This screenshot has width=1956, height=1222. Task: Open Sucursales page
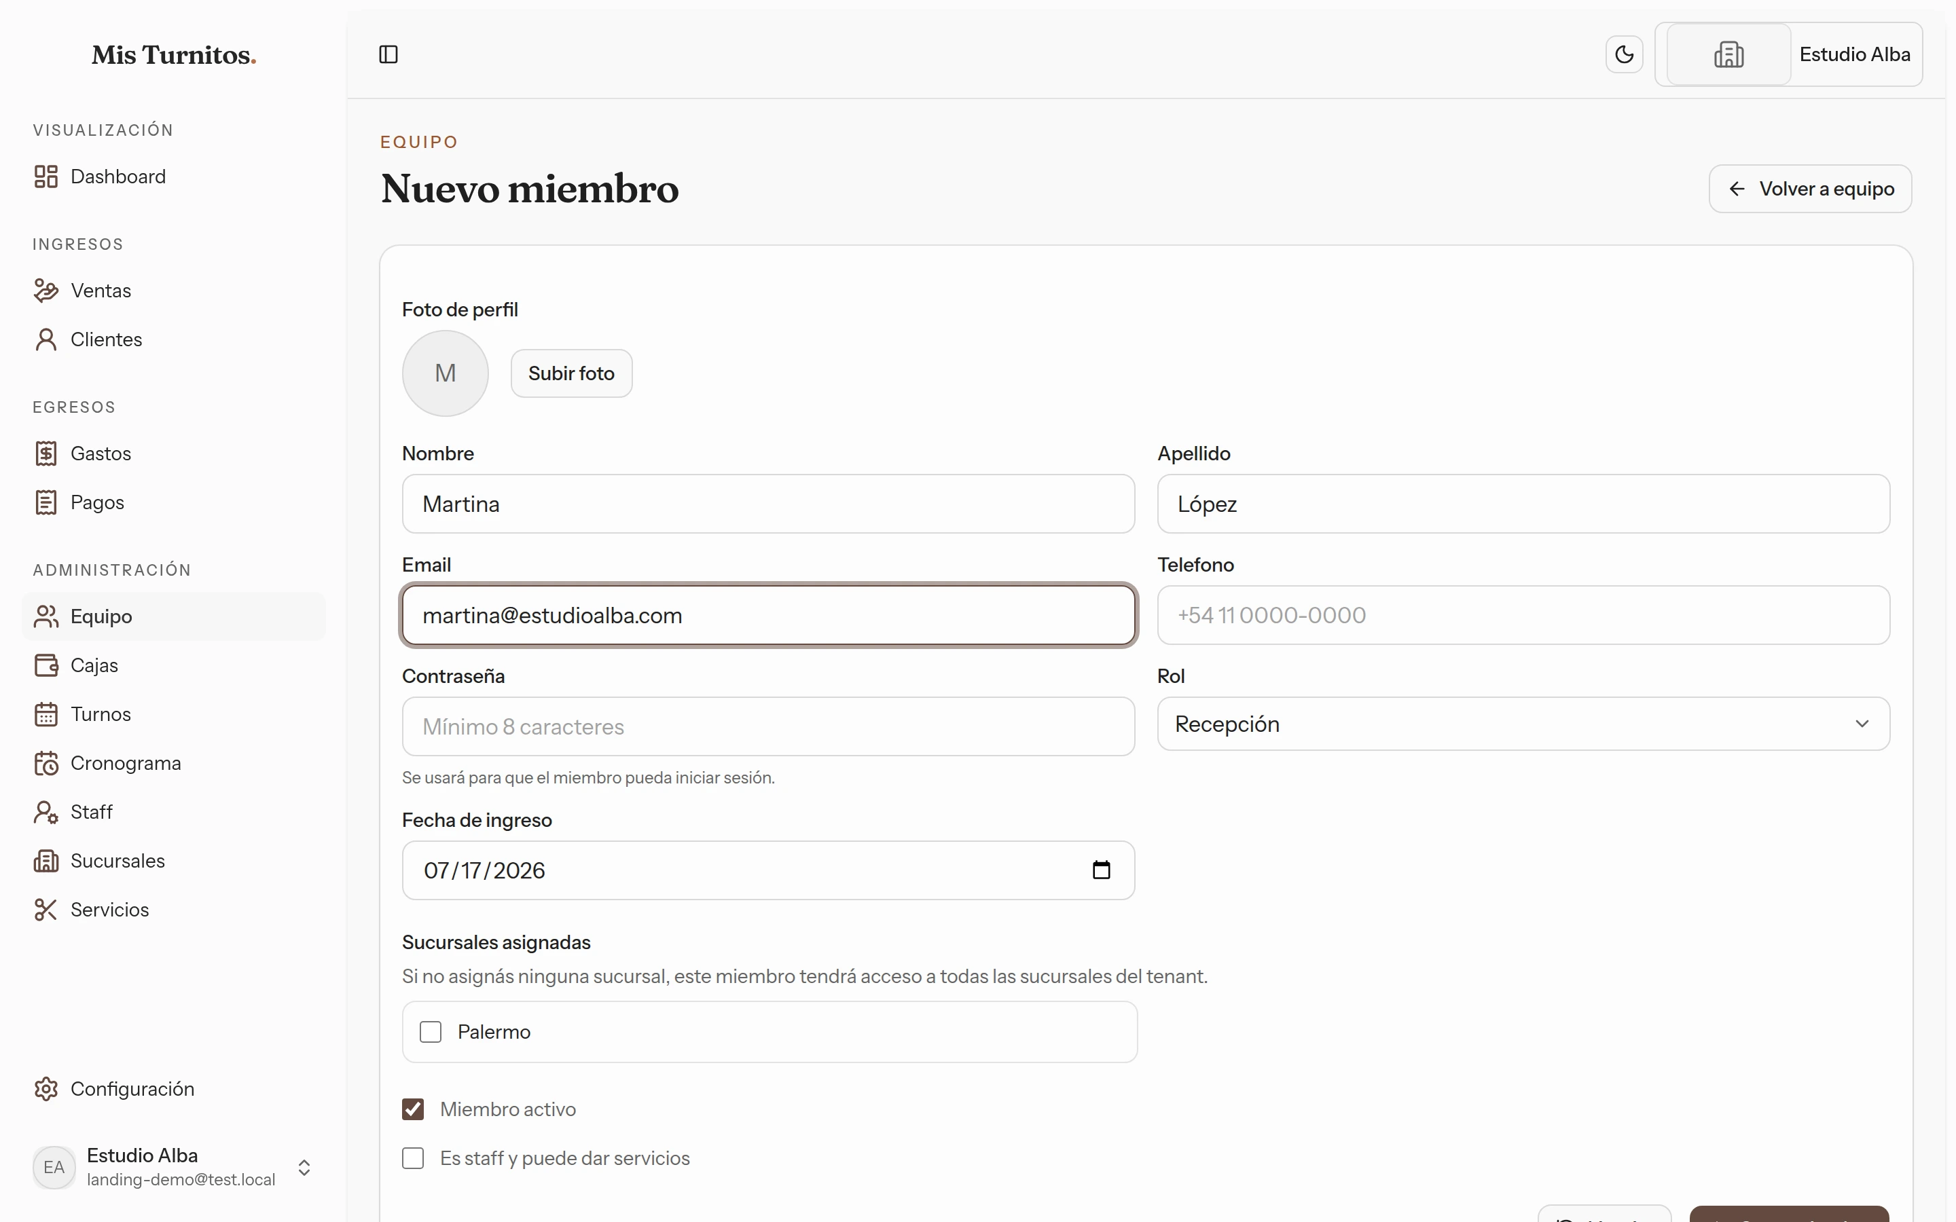(174, 861)
